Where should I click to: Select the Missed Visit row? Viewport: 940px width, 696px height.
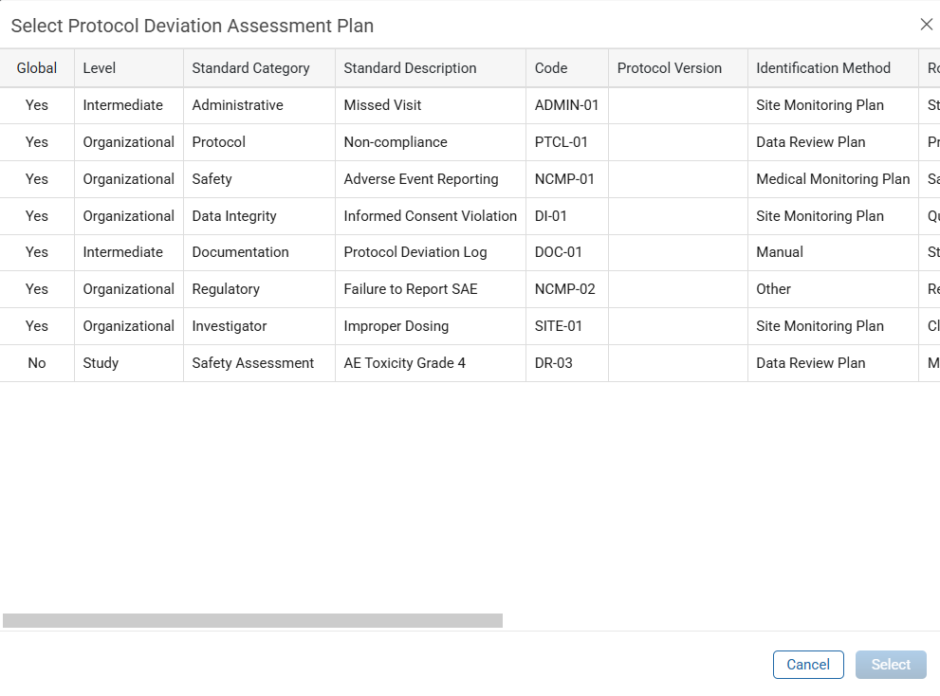[x=470, y=105]
